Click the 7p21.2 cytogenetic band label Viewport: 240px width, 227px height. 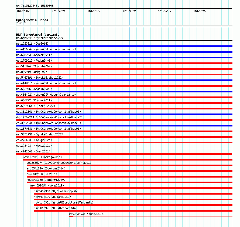pyautogui.click(x=21, y=23)
